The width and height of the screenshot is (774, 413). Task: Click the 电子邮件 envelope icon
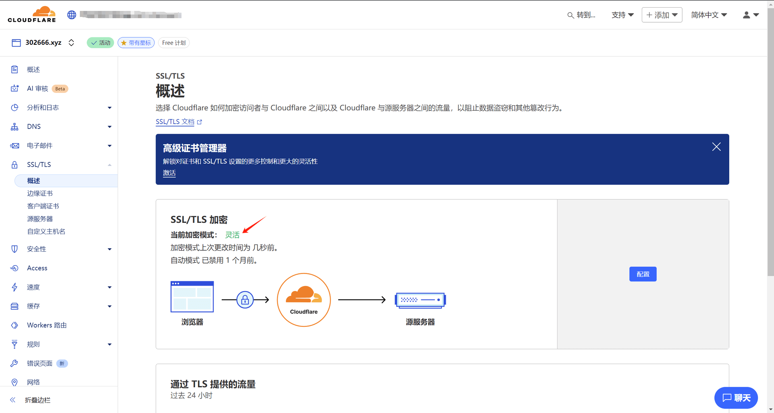[15, 145]
